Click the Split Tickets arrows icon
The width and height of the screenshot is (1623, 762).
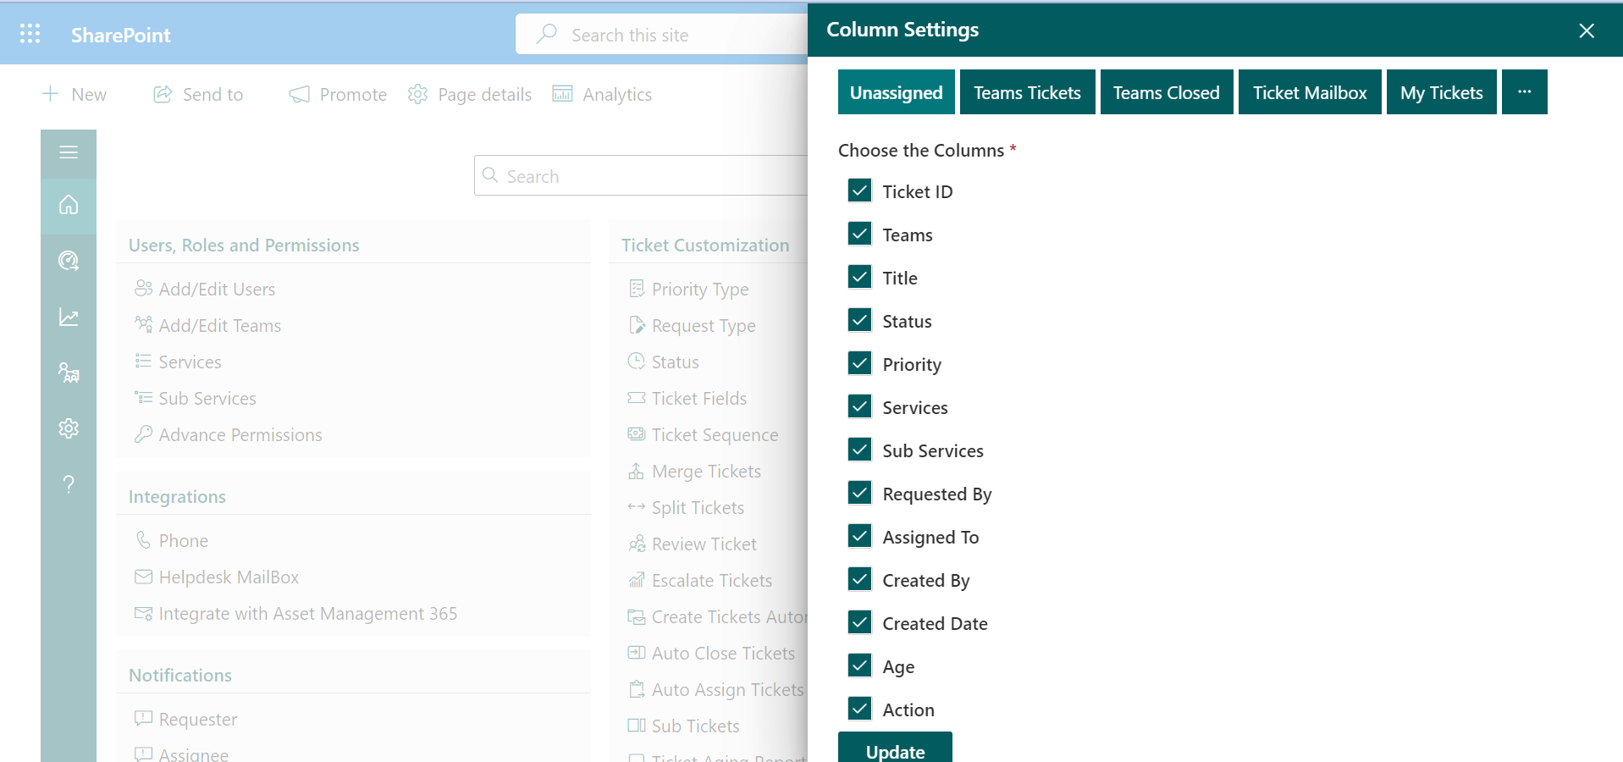637,507
